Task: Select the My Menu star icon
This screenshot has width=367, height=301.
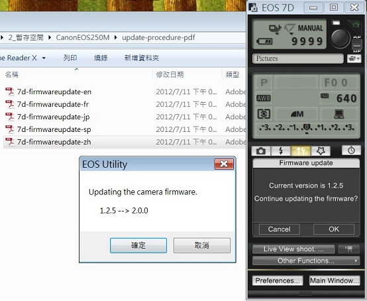Action: tap(321, 151)
